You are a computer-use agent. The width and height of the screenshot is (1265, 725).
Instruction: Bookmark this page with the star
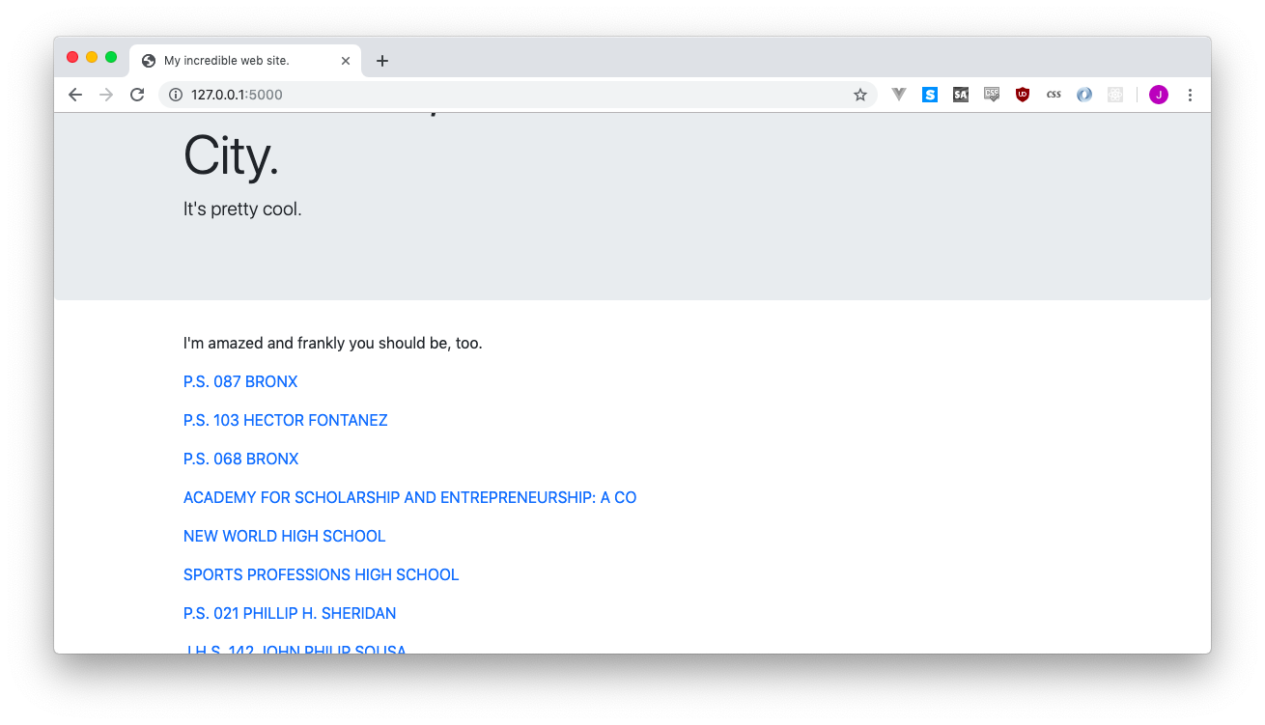tap(860, 95)
